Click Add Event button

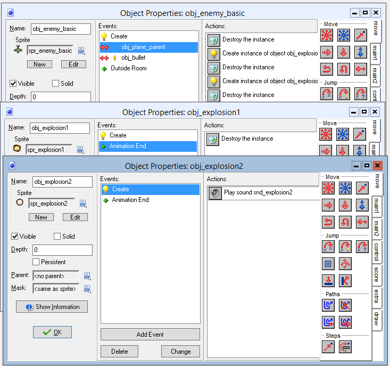(x=150, y=334)
